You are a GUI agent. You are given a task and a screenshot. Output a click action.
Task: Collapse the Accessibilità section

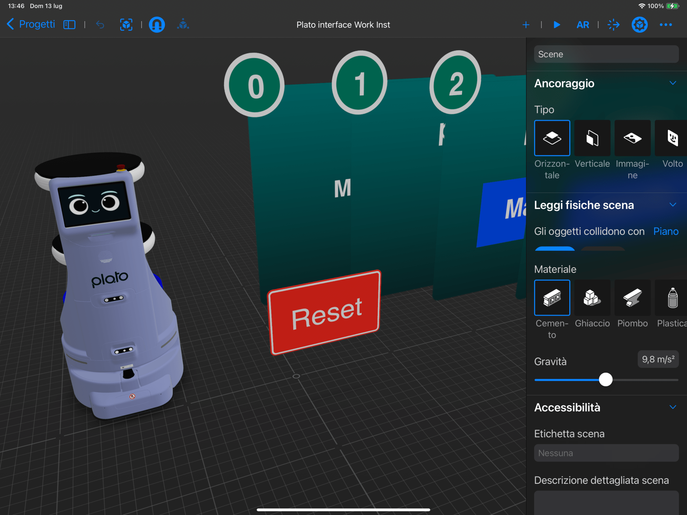tap(673, 407)
